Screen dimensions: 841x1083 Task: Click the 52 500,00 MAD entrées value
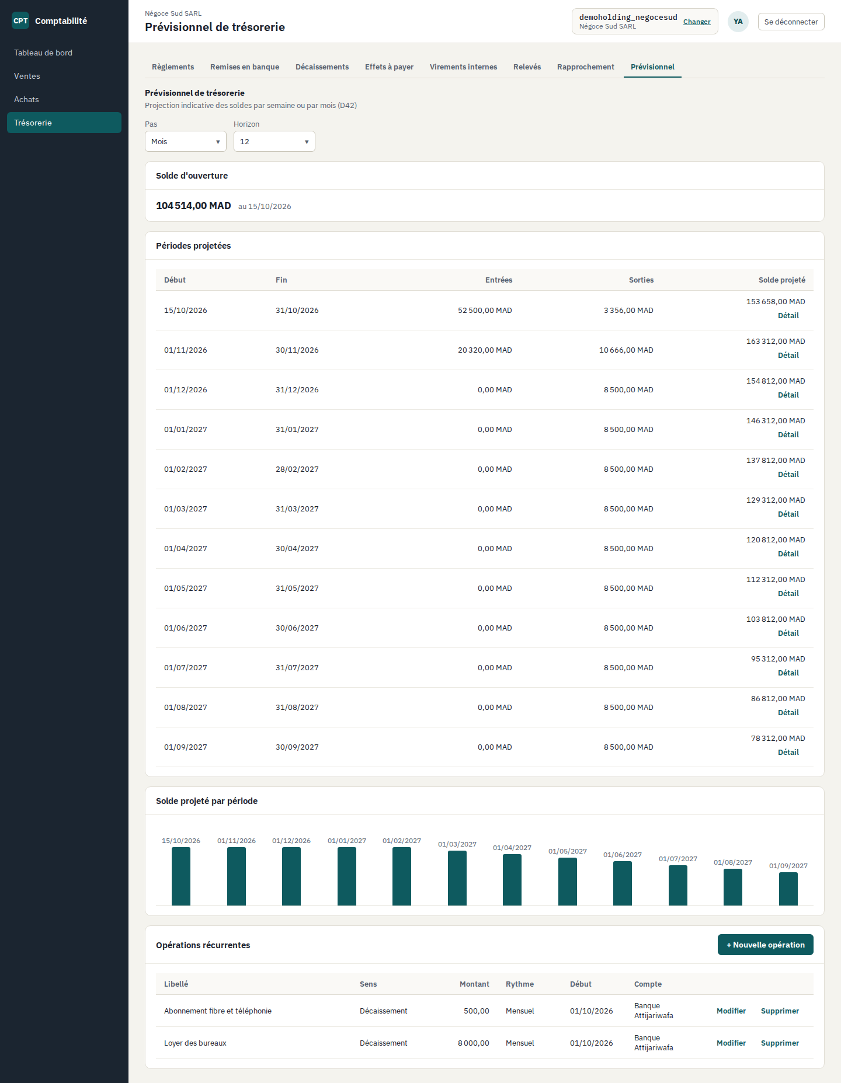click(x=485, y=310)
